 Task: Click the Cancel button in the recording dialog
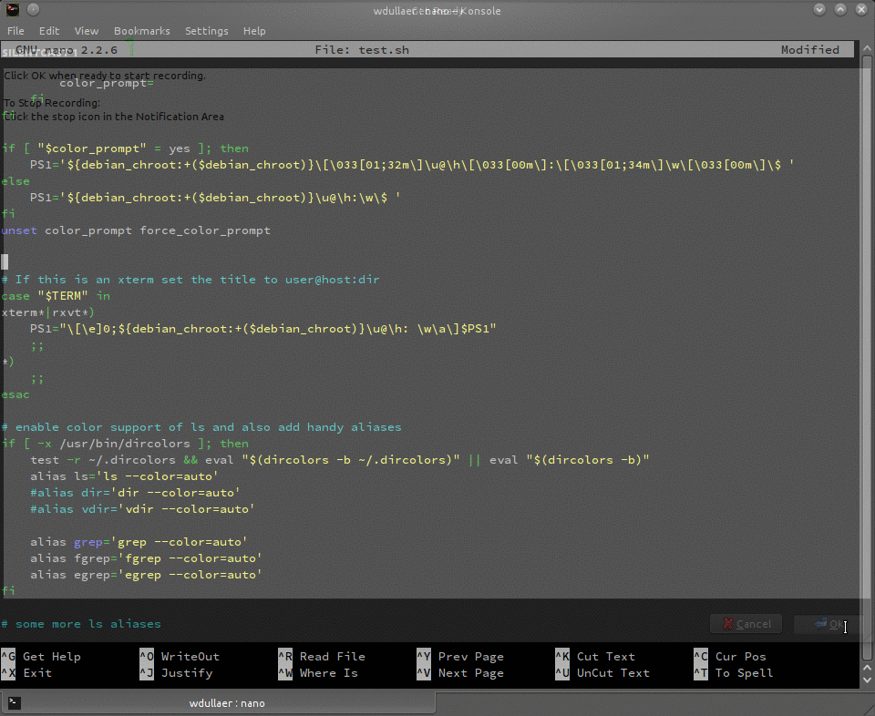pos(746,624)
